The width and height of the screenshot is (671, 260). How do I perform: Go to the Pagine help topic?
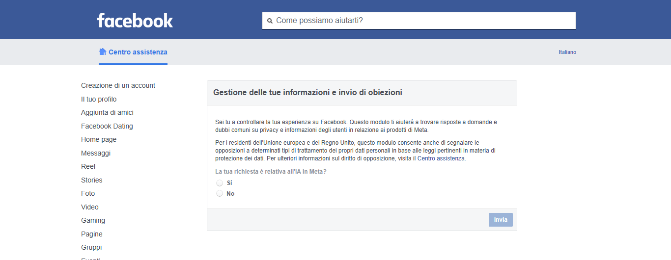coord(92,234)
